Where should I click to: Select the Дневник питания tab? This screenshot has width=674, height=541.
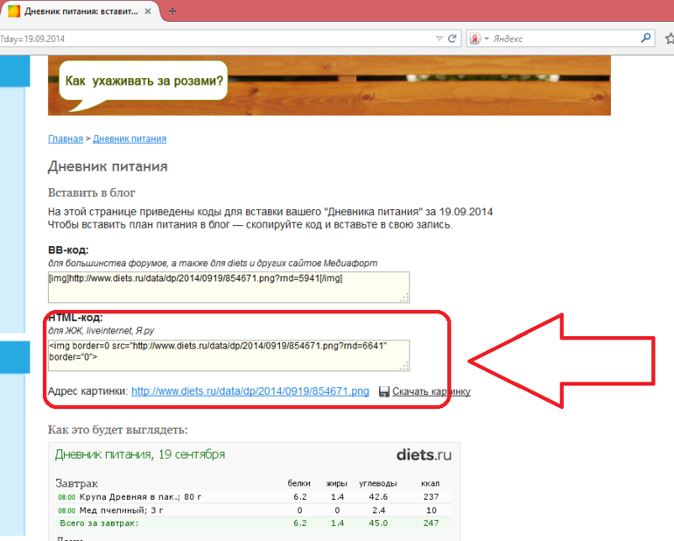coord(81,11)
